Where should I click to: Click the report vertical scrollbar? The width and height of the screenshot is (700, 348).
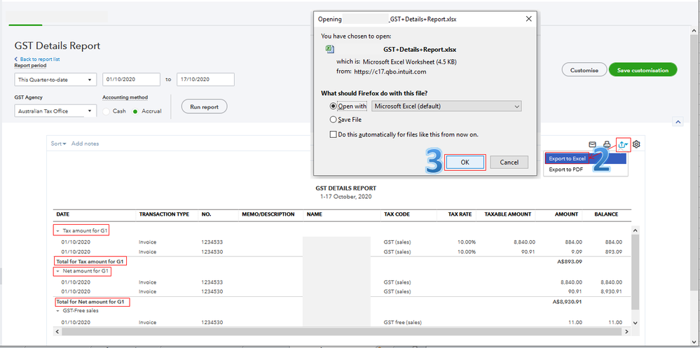coord(636,271)
